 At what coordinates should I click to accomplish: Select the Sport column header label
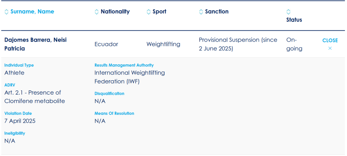click(x=159, y=12)
